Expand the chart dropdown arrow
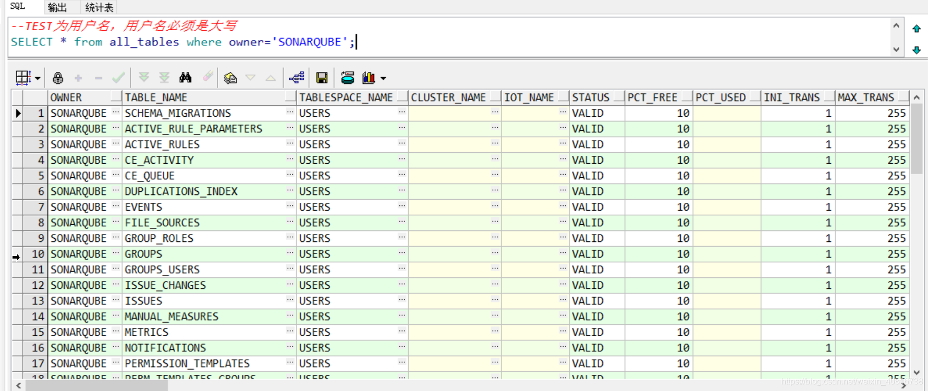This screenshot has width=928, height=391. (x=383, y=79)
